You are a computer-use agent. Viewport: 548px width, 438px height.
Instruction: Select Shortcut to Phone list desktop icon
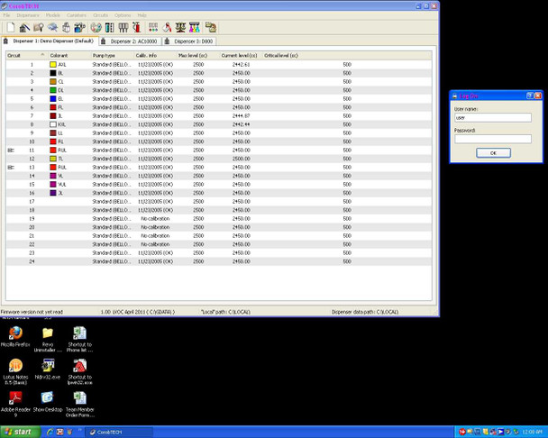(x=79, y=340)
